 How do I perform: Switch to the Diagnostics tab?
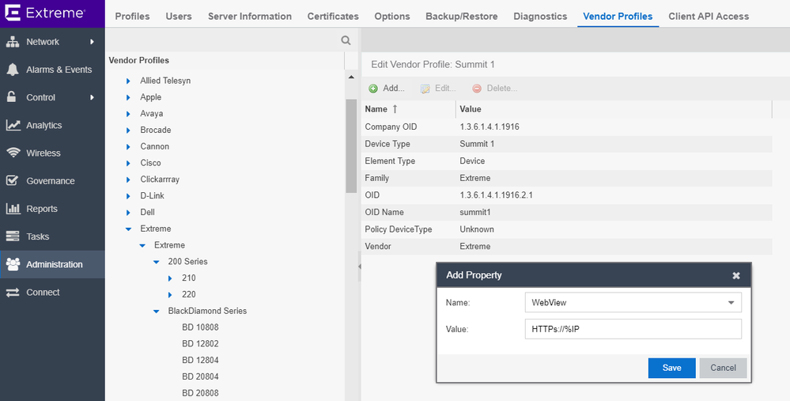coord(539,16)
